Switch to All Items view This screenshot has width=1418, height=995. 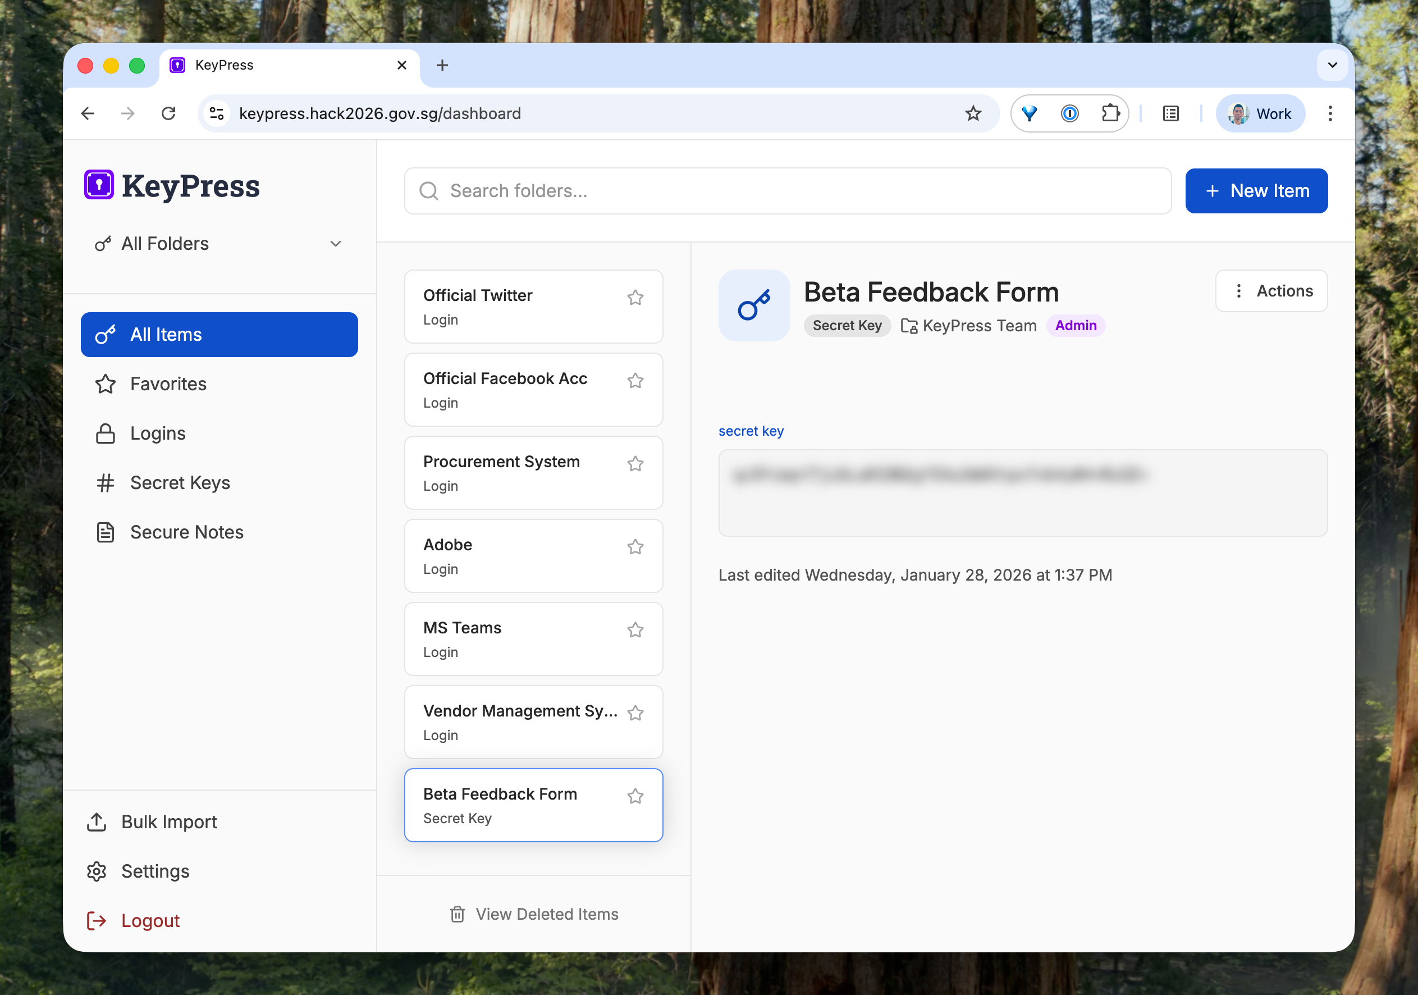pos(166,334)
